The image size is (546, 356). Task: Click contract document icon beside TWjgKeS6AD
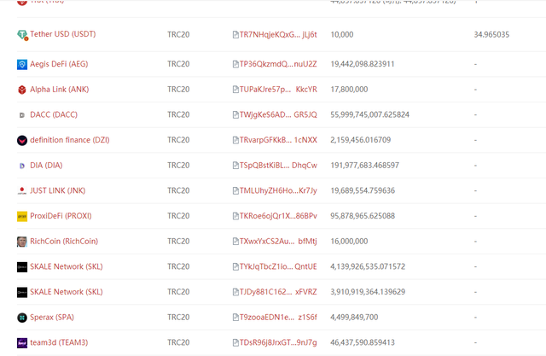click(235, 114)
